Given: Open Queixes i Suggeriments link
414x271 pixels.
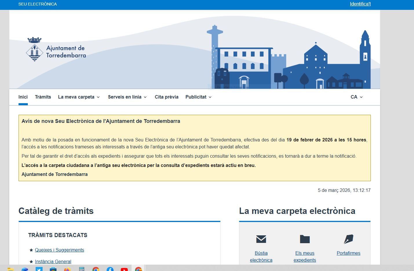Looking at the screenshot, I should [x=59, y=250].
